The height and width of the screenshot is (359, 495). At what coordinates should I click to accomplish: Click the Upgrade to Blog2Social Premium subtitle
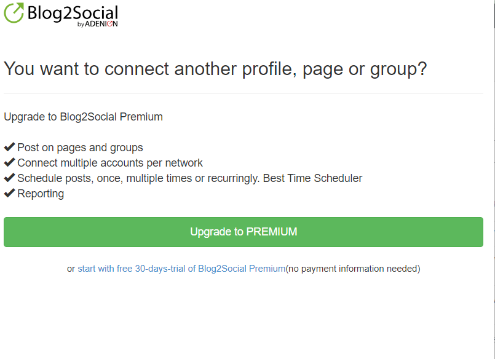(84, 117)
